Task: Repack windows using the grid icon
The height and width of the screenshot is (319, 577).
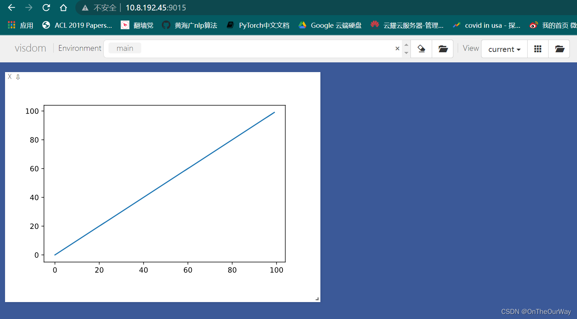Action: [x=538, y=49]
